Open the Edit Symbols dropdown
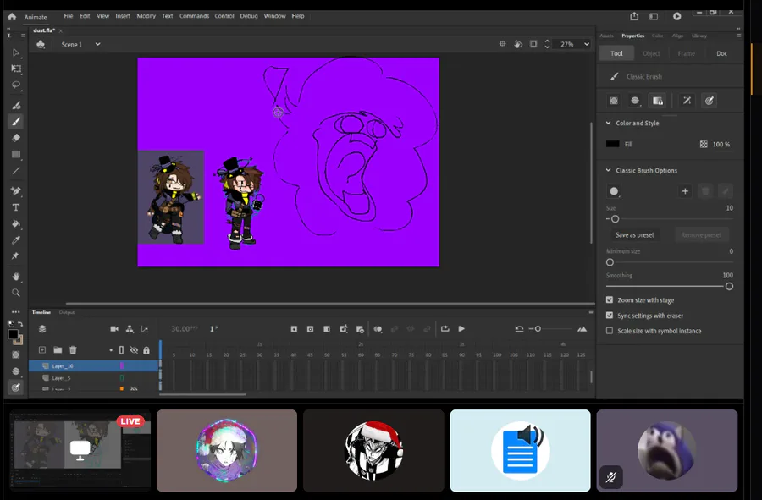This screenshot has height=500, width=762. tap(41, 44)
